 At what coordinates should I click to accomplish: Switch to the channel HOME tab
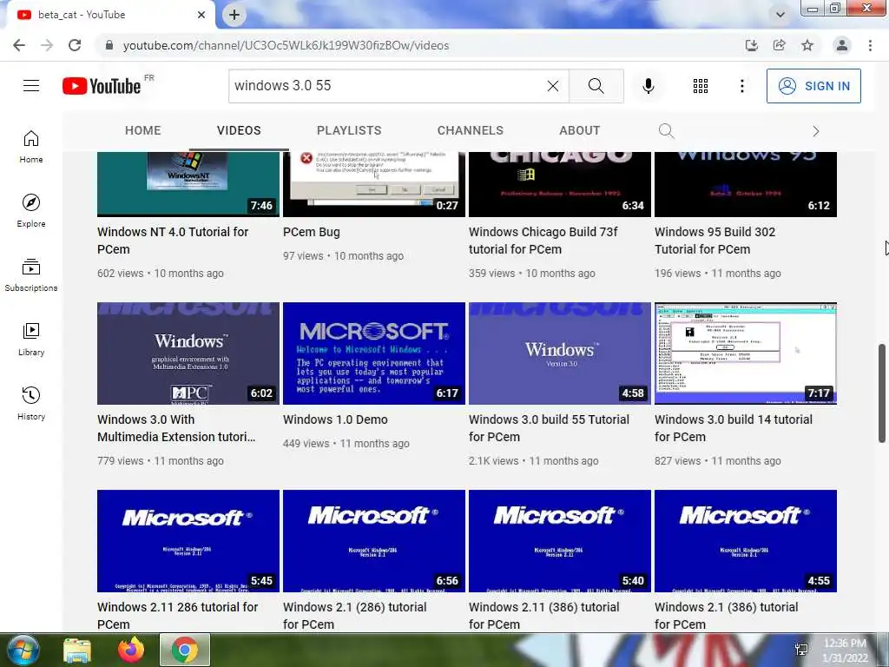pyautogui.click(x=143, y=130)
